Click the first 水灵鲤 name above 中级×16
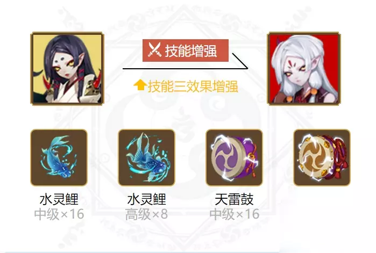 click(59, 199)
